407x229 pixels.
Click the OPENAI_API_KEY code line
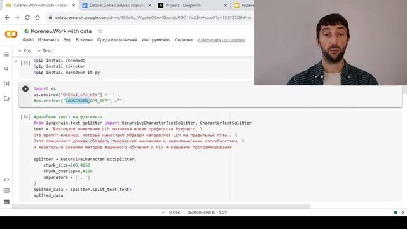click(74, 95)
